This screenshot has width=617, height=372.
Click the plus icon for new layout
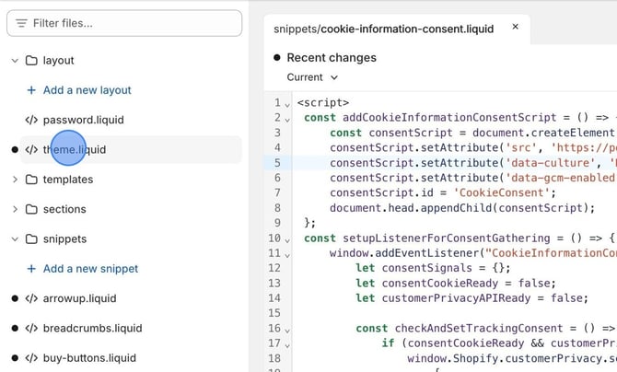[x=31, y=90]
